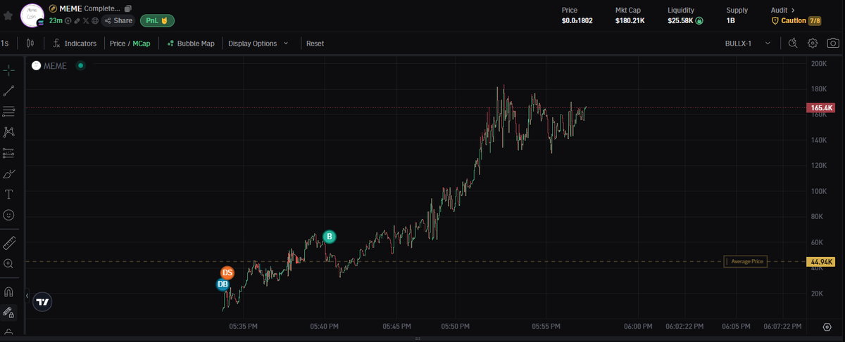Toggle the green status dot near MEME legend
This screenshot has height=342, width=845.
pos(81,65)
